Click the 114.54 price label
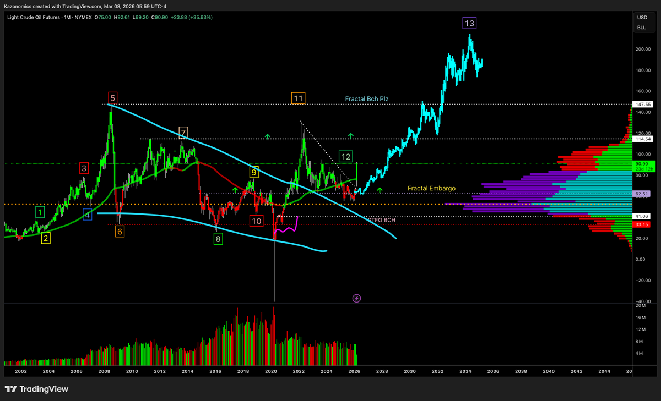The width and height of the screenshot is (661, 401). [x=643, y=139]
